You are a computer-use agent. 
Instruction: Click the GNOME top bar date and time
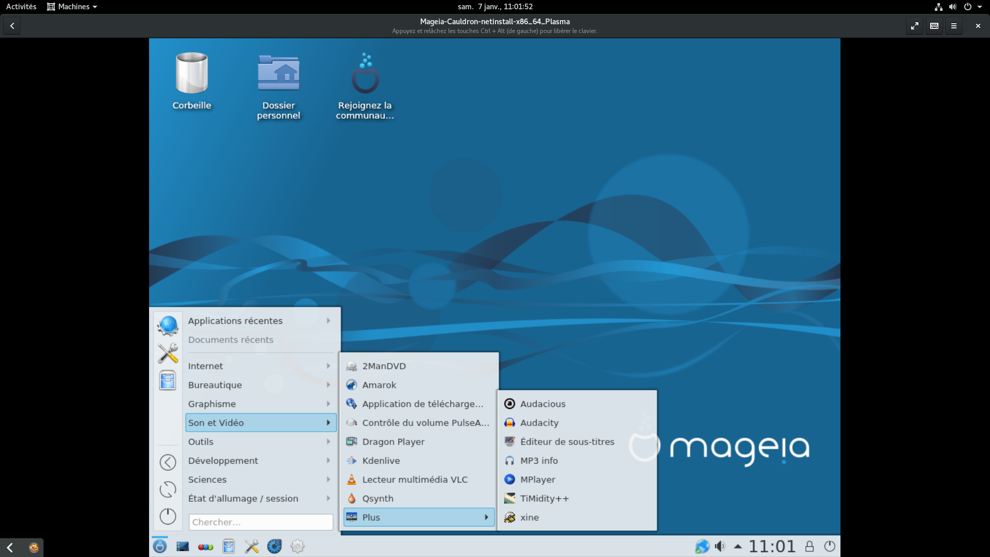point(495,7)
